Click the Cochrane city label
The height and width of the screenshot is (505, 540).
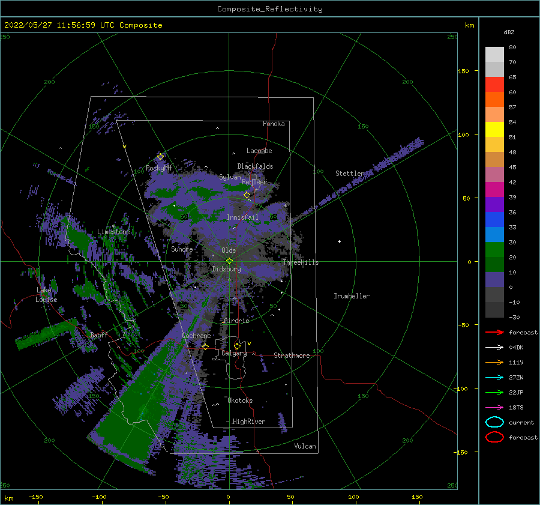click(196, 336)
